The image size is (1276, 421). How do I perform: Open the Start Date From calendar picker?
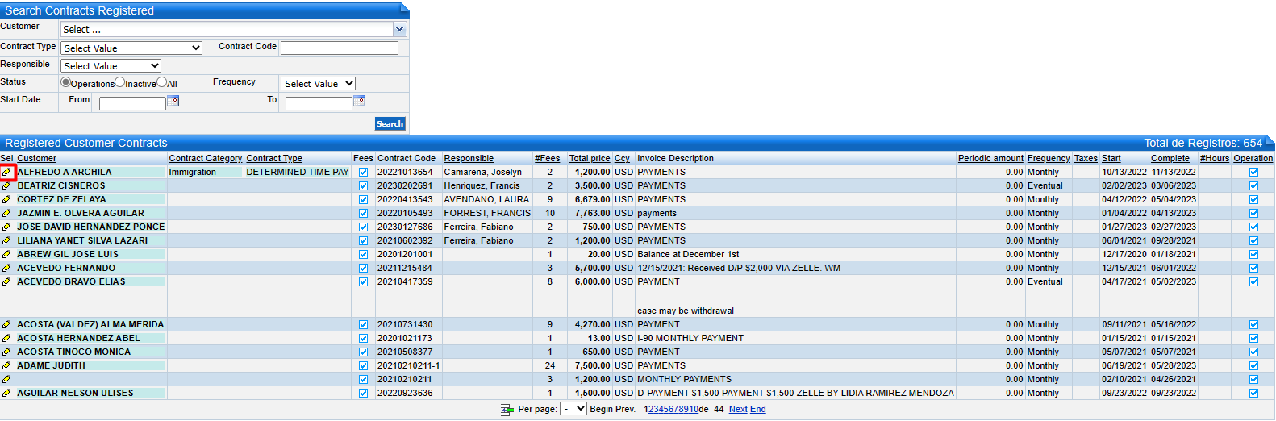coord(173,102)
